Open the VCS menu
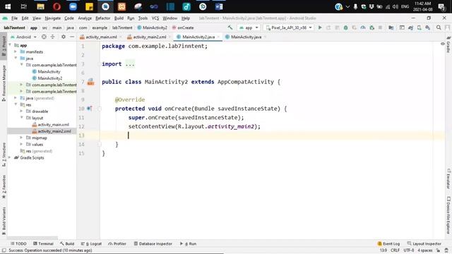This screenshot has height=254, width=452. click(155, 18)
